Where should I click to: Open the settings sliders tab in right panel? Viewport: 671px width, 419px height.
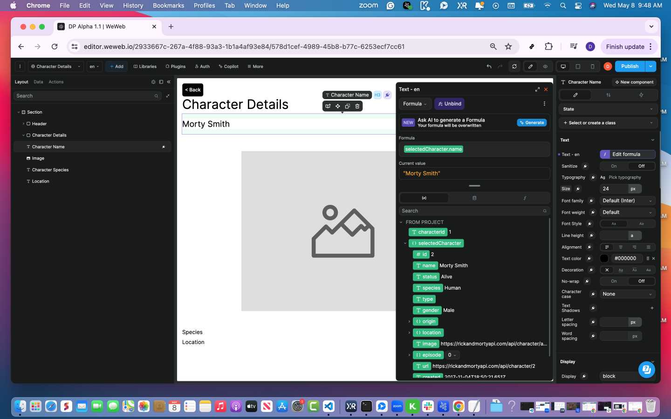pyautogui.click(x=608, y=95)
